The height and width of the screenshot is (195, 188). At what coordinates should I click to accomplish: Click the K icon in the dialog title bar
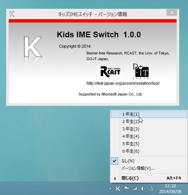click(12, 14)
